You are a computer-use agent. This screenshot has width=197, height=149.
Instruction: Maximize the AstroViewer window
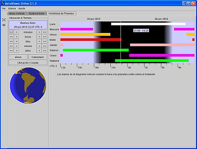click(x=189, y=3)
